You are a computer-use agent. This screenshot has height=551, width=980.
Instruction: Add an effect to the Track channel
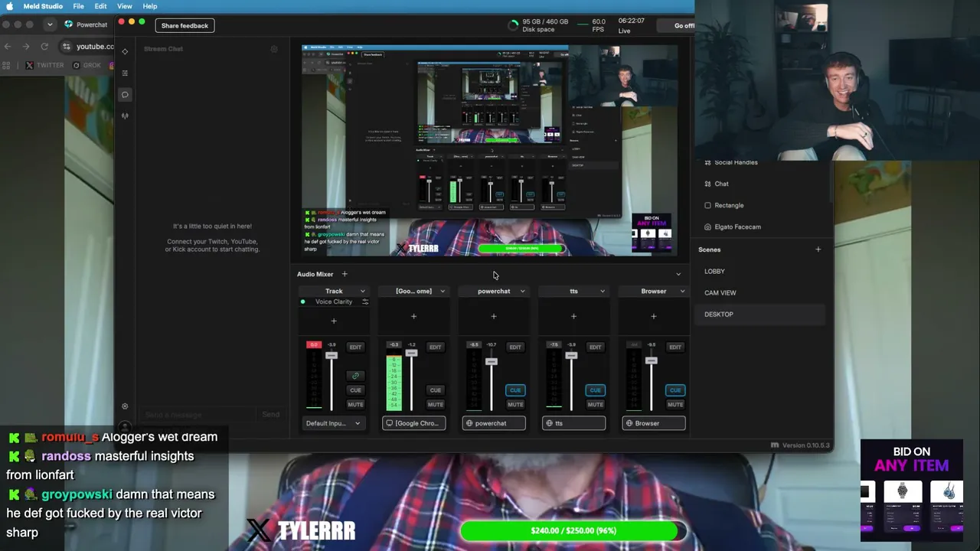(x=334, y=321)
